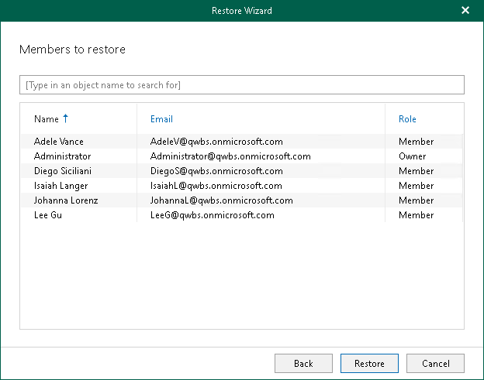Screen dimensions: 484x380
Task: Sort by the Role column header
Action: coord(407,119)
